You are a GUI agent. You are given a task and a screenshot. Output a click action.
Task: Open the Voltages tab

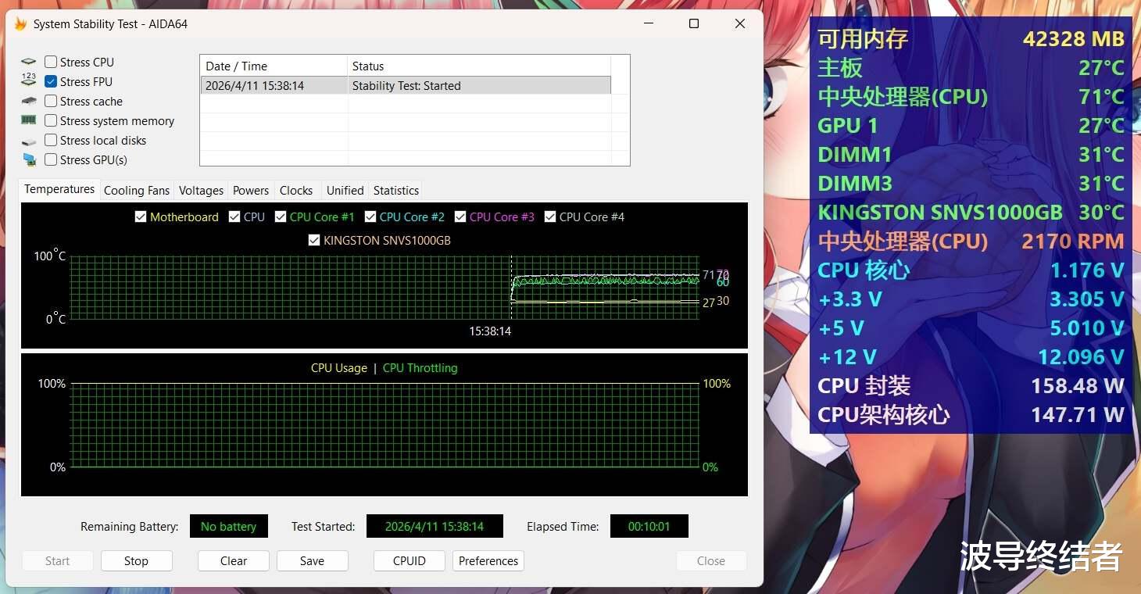pos(201,190)
